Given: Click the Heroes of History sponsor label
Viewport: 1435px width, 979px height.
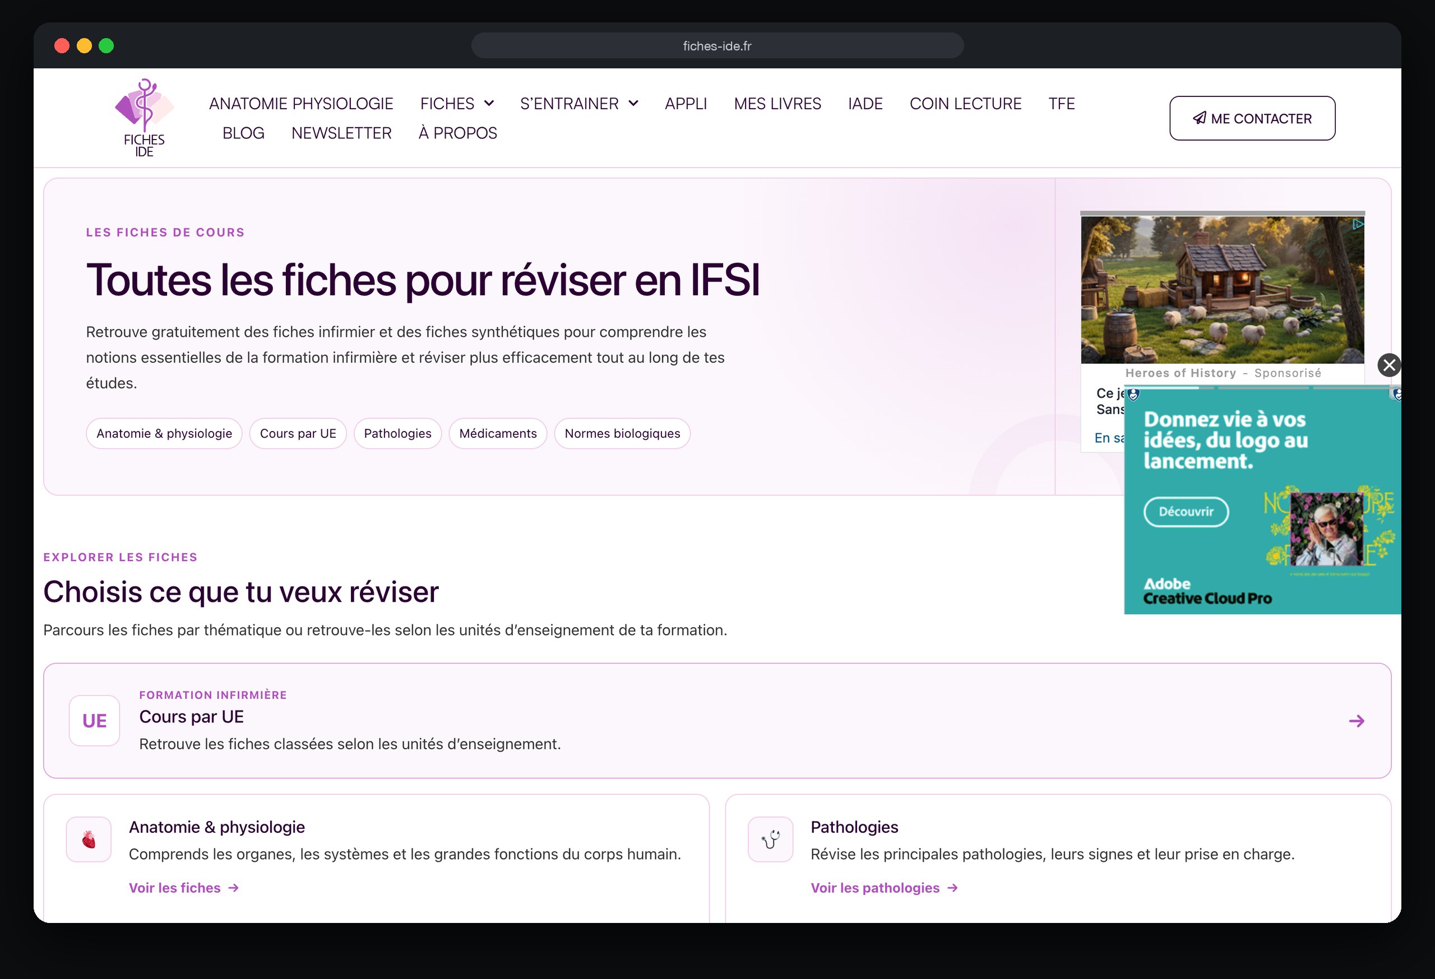Looking at the screenshot, I should 1181,373.
